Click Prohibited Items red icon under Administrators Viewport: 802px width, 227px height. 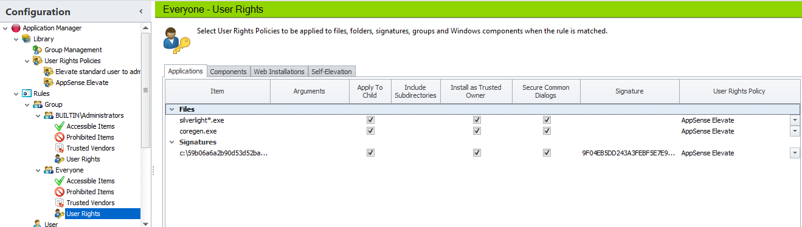pyautogui.click(x=60, y=137)
